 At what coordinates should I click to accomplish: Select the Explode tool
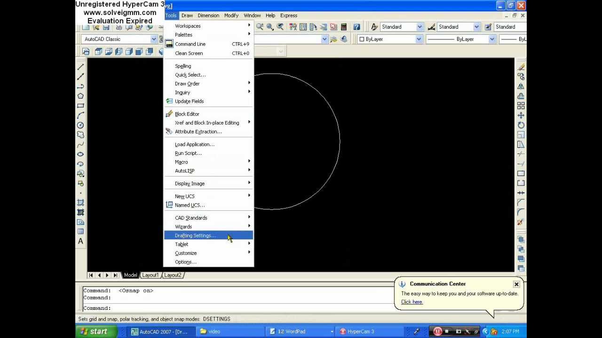click(521, 222)
